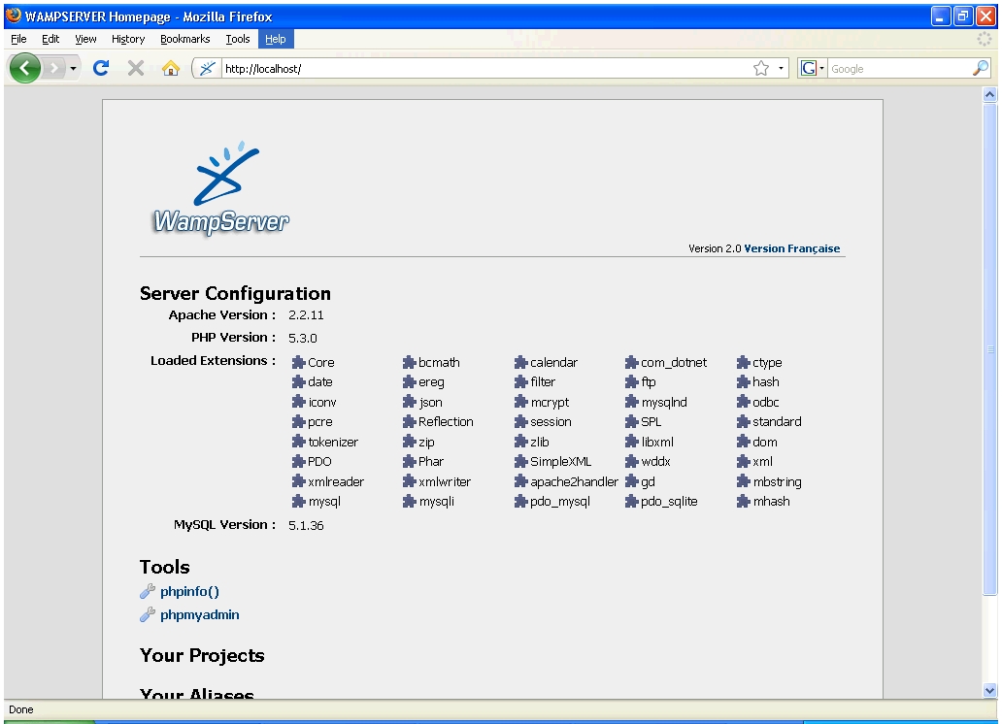Click the apache2handler extension name
The width and height of the screenshot is (1002, 724).
(x=575, y=481)
